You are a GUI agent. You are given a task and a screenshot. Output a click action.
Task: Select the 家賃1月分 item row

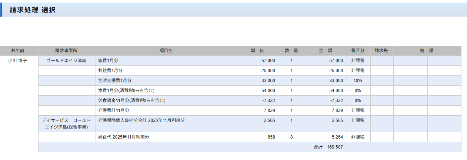point(109,61)
